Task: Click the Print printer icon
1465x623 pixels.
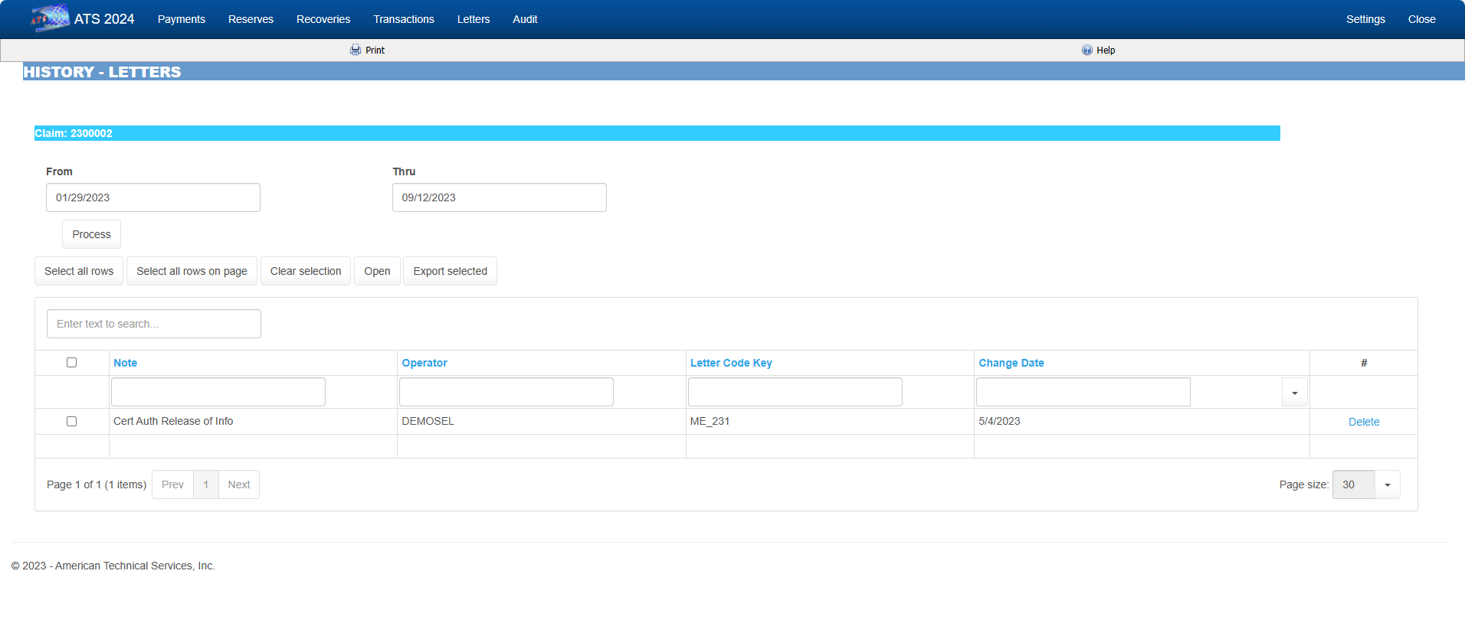Action: pos(356,50)
